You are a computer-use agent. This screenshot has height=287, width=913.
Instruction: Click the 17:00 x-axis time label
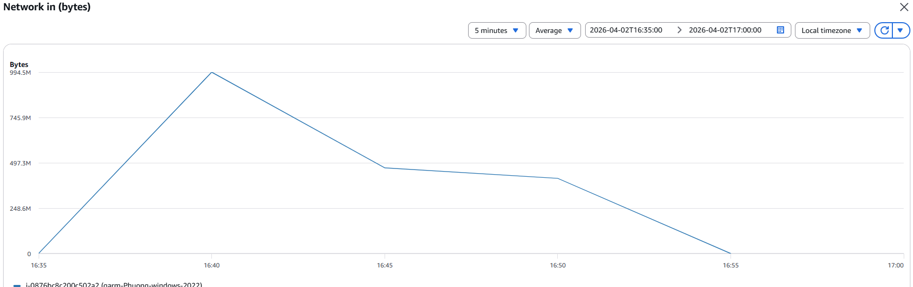click(895, 265)
